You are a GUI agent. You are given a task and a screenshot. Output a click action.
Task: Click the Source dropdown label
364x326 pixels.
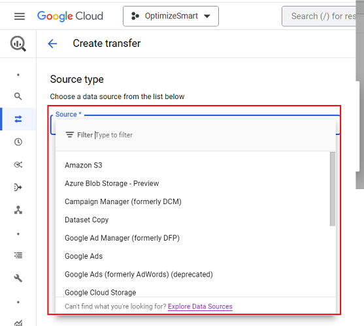tap(68, 114)
